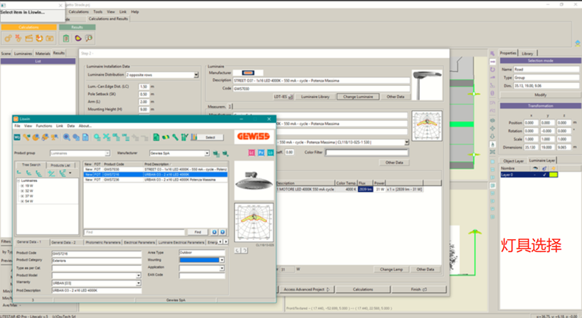
Task: Open the Product Model dropdown
Action: tap(139, 275)
